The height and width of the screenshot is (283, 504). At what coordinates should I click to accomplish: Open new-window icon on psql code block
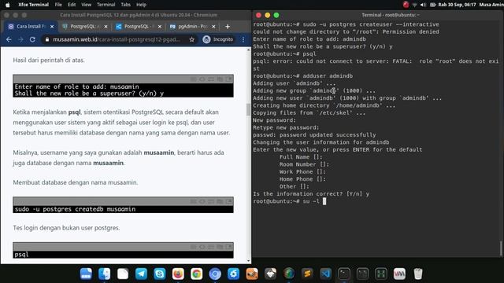tap(228, 247)
